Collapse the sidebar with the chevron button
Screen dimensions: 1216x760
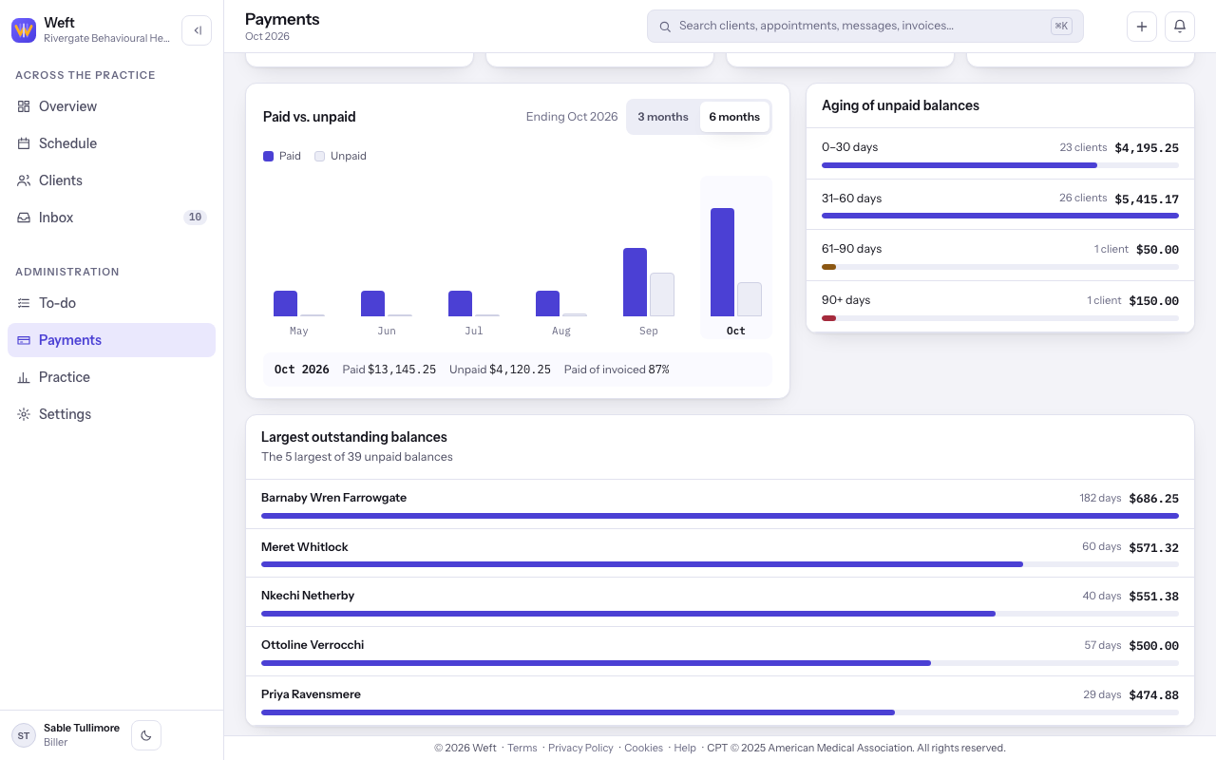197,30
